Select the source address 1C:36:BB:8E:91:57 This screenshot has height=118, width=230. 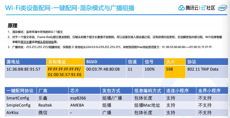(23, 69)
